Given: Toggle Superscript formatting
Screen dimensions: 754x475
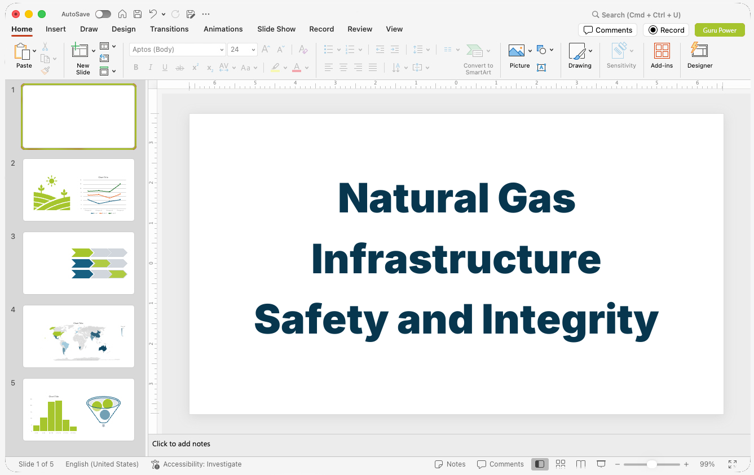Looking at the screenshot, I should pos(195,68).
